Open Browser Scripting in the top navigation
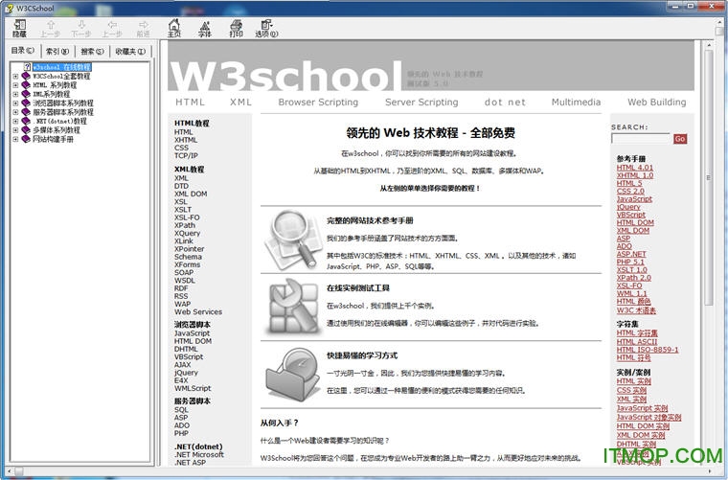This screenshot has width=728, height=480. pyautogui.click(x=318, y=103)
